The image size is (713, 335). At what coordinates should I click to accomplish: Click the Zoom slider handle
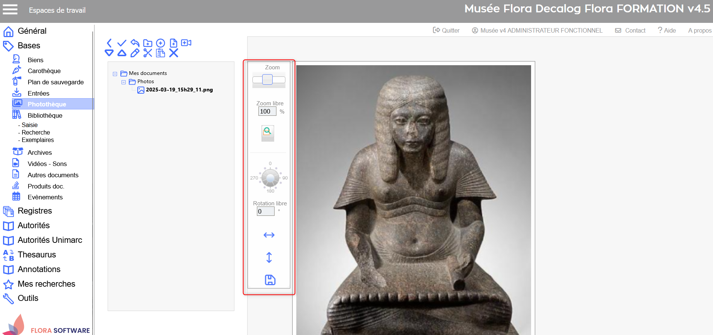pyautogui.click(x=267, y=79)
